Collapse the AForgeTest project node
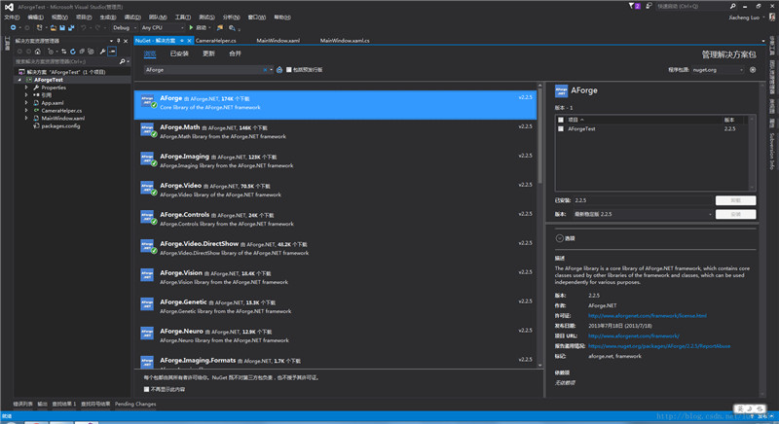779x424 pixels. tap(19, 80)
